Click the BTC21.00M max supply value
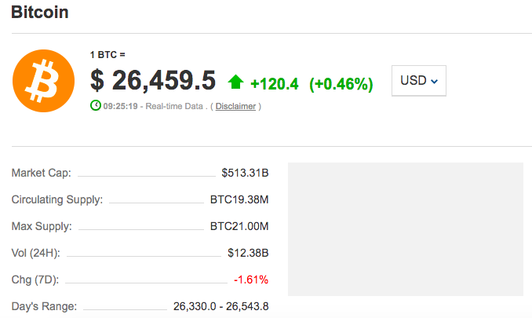The height and width of the screenshot is (318, 532). coord(239,226)
